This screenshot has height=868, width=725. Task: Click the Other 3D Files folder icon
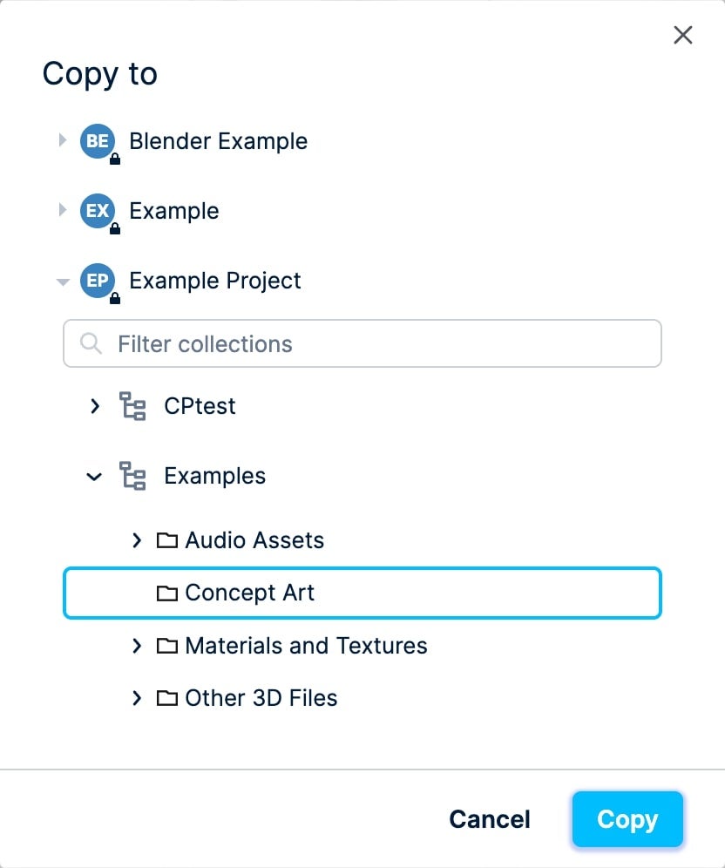pos(166,698)
